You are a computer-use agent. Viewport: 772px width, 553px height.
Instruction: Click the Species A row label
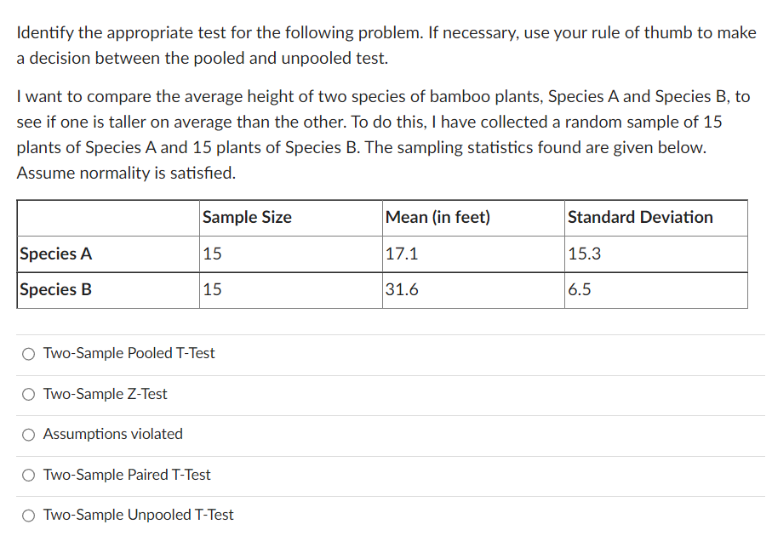(55, 254)
